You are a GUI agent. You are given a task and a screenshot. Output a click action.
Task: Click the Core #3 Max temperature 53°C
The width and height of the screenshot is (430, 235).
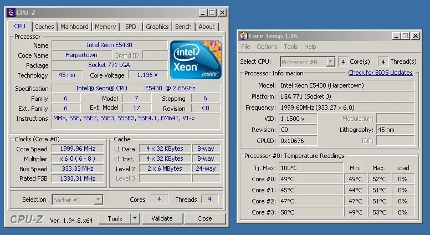click(x=379, y=212)
